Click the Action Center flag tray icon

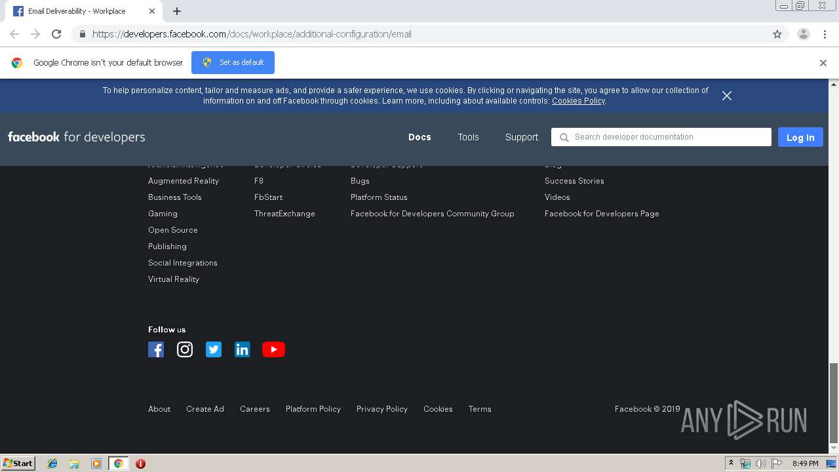pyautogui.click(x=776, y=463)
